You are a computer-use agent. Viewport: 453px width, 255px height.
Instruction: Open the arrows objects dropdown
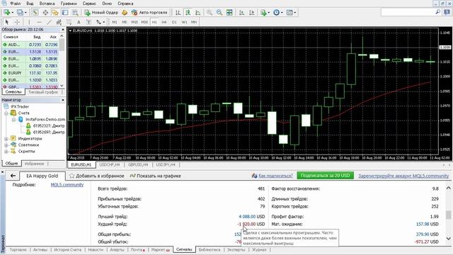click(101, 22)
